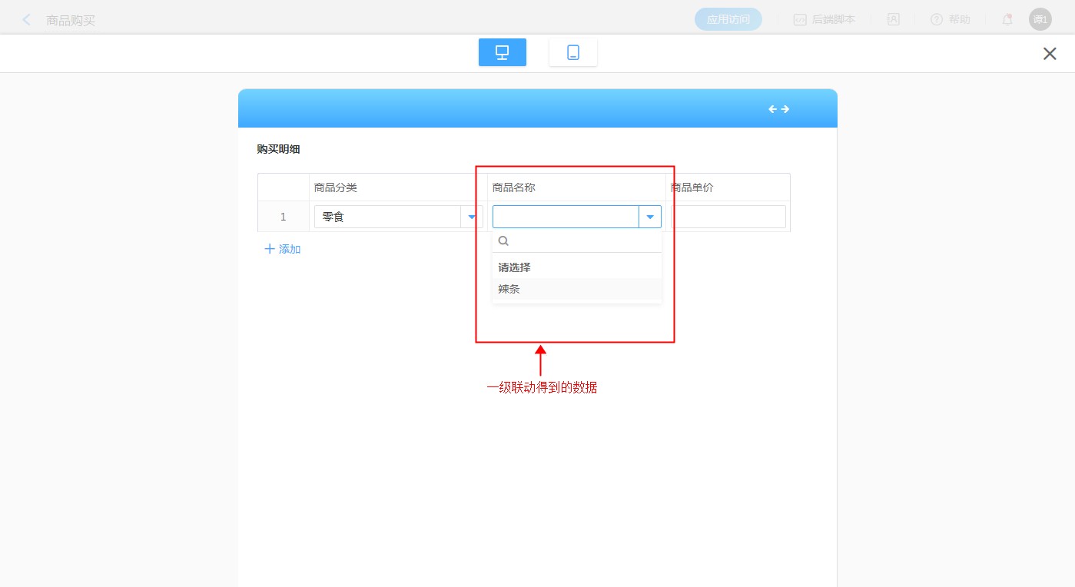Expand the 商品分类 dropdown arrow

pos(471,217)
